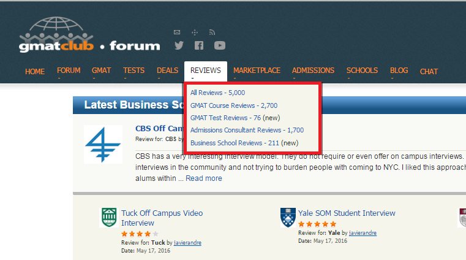Open Tuck Off Campus Video Interview review
Screen dimensions: 466x260
point(162,218)
